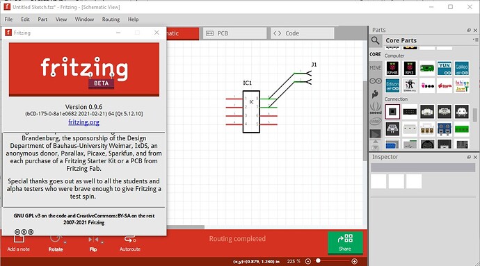Screen dimensions: 480x266
Task: Pick the Raspberry Pi RPi3 part
Action: [410, 68]
